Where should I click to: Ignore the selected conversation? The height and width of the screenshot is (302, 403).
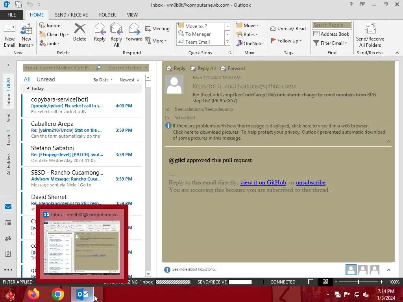(50, 26)
